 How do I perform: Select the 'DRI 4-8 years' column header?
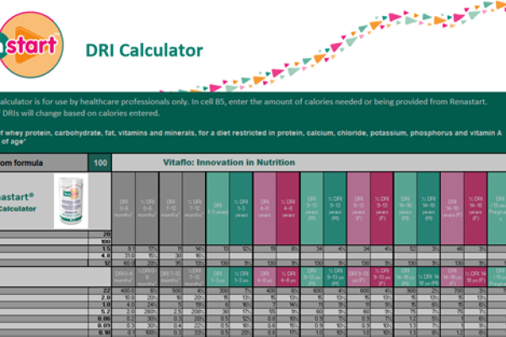(265, 208)
